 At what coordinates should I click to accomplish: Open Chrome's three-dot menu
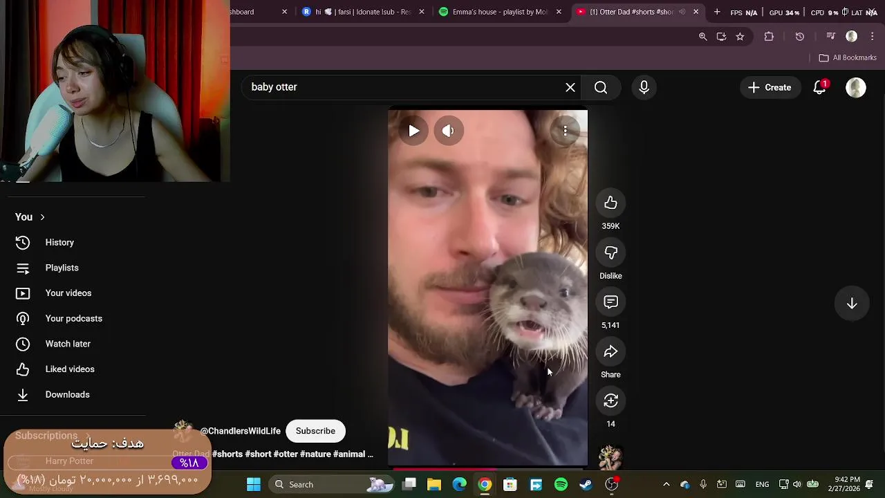(872, 37)
